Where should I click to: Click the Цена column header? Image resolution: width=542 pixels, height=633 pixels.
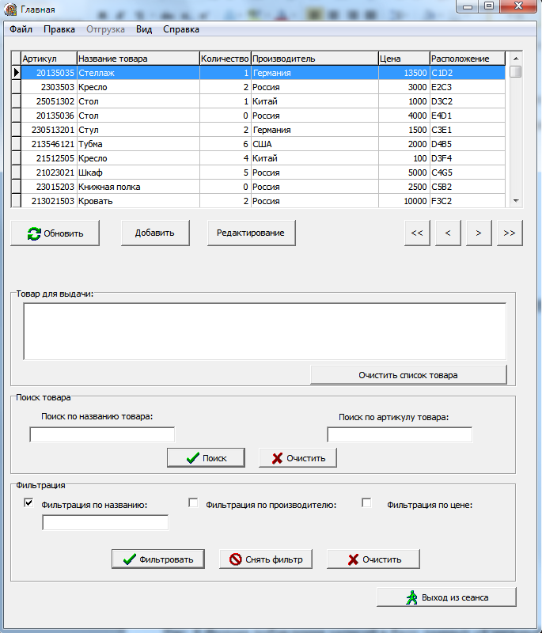point(404,59)
